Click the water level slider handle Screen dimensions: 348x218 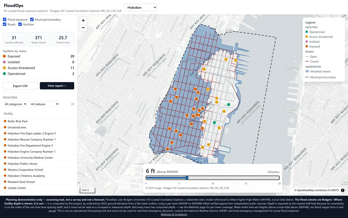point(187,178)
